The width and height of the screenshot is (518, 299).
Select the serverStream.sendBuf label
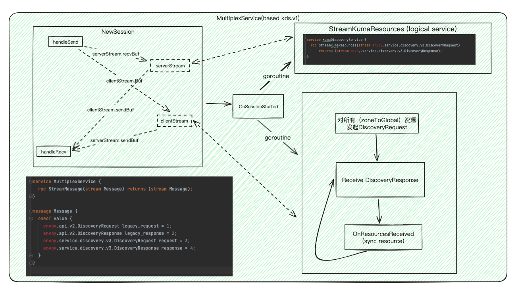[x=115, y=140]
